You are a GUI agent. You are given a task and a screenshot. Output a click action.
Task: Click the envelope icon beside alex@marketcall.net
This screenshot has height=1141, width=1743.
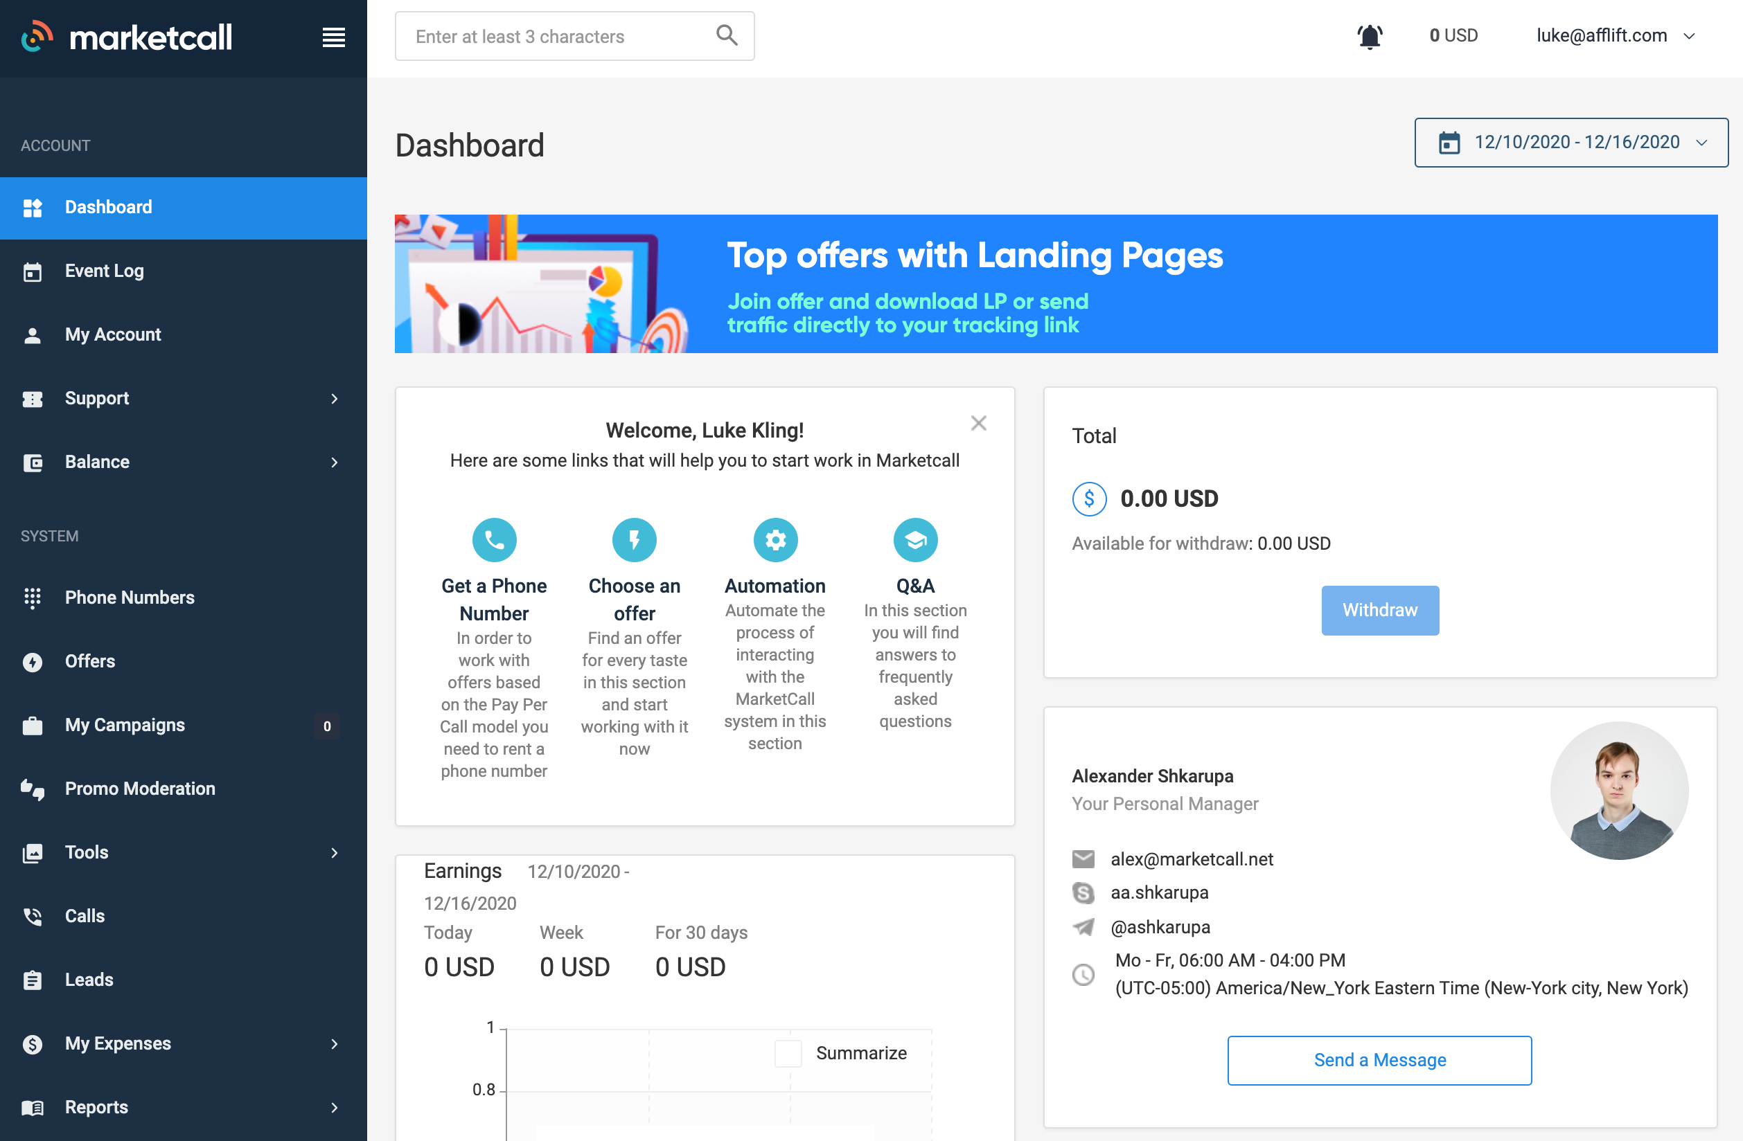coord(1083,859)
